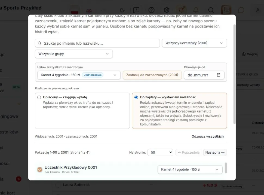Open the feedback message icon with exclamation mark

pyautogui.click(x=136, y=10)
